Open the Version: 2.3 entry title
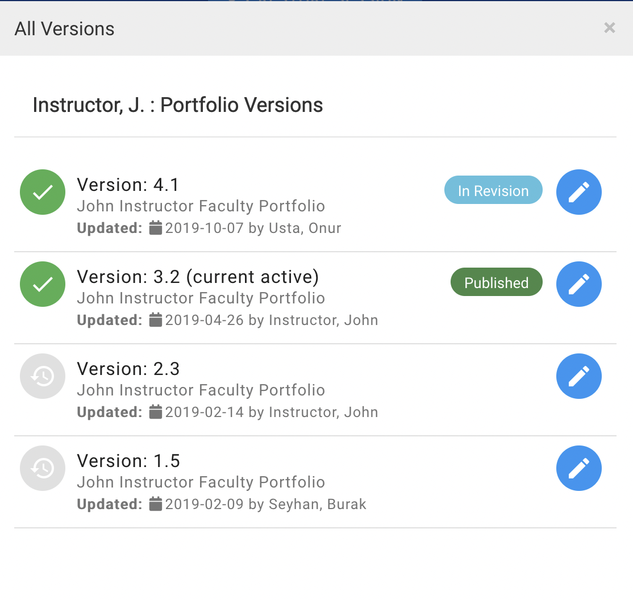 tap(128, 369)
